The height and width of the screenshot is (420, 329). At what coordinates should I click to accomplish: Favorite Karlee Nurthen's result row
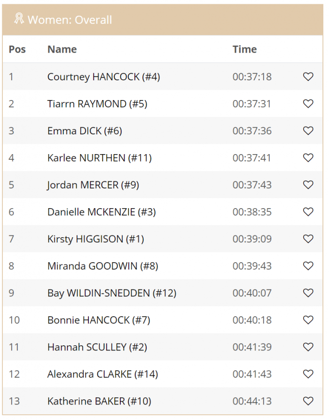(308, 158)
